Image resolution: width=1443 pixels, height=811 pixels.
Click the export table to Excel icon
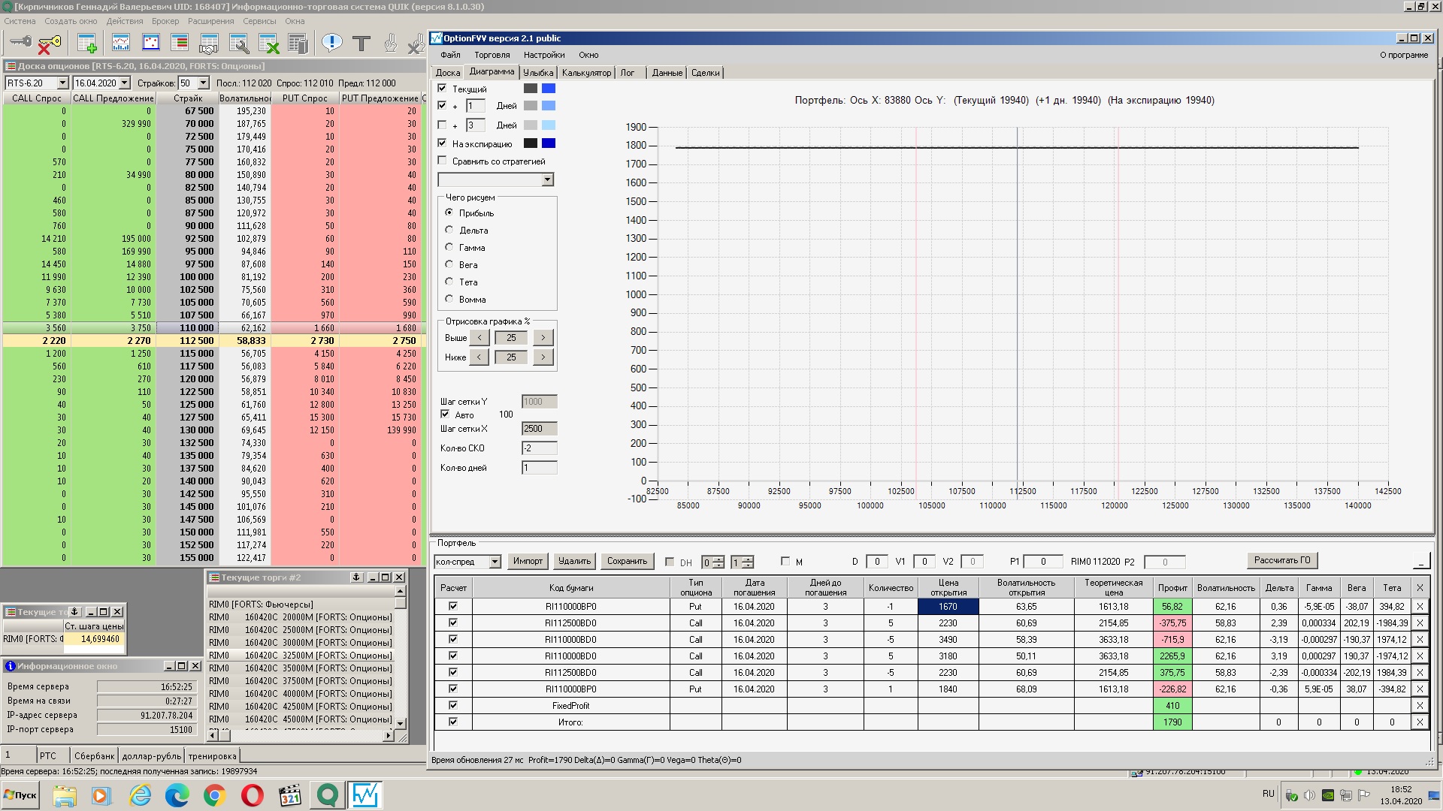(x=269, y=44)
